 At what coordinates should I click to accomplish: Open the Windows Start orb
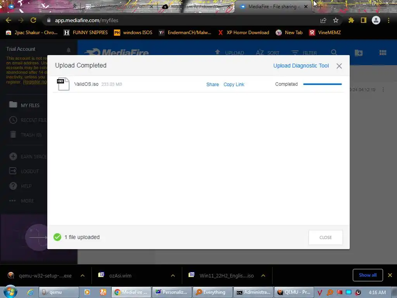pos(10,292)
